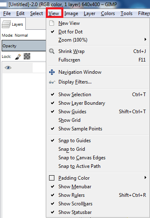This screenshot has width=150, height=218.
Task: Disable Snap to Guides
Action: tap(98, 141)
